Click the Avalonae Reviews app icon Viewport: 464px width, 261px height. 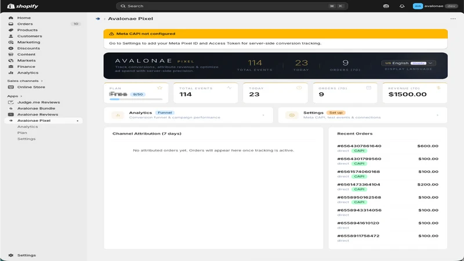tap(11, 114)
